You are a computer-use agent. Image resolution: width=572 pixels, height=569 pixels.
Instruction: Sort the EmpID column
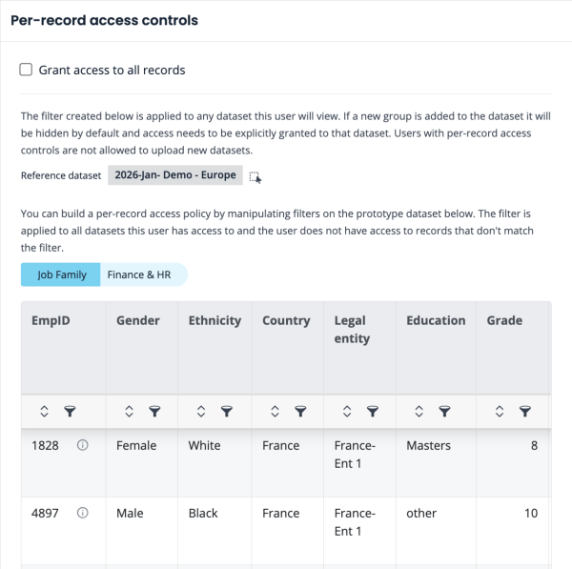(x=44, y=412)
